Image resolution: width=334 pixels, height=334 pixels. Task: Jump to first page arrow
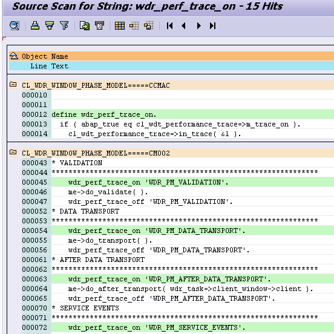pos(170,26)
